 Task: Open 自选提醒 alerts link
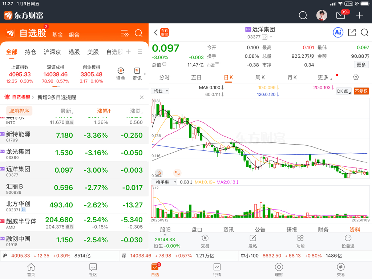tap(19, 97)
